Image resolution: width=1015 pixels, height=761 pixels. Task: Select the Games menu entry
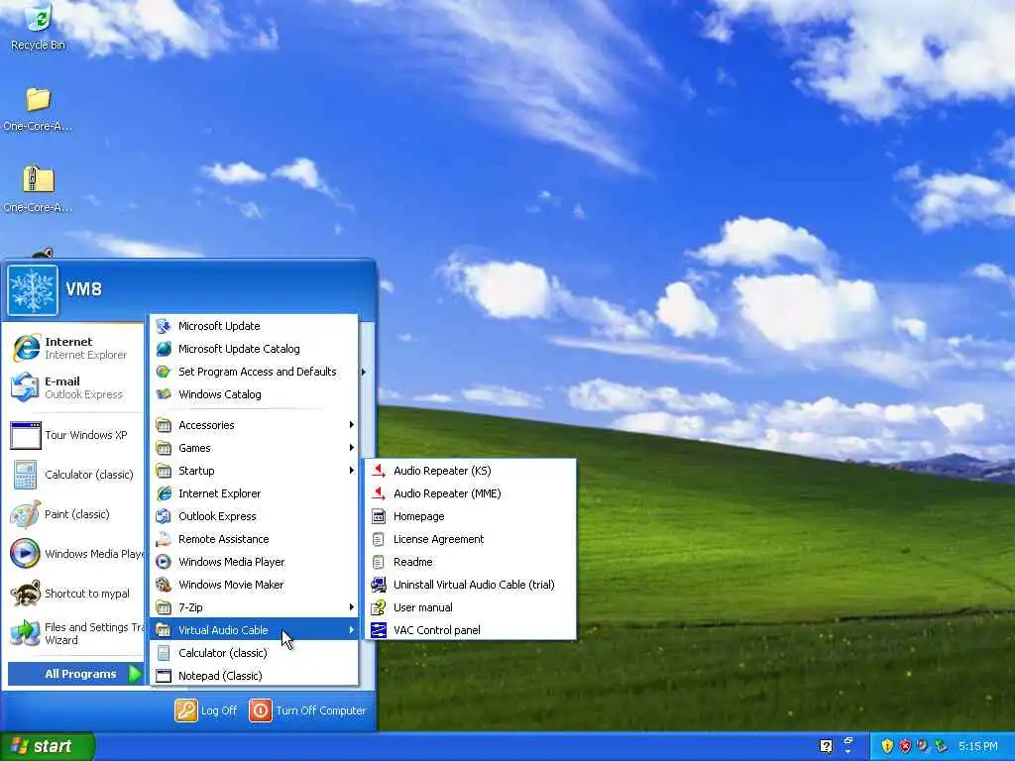[255, 447]
